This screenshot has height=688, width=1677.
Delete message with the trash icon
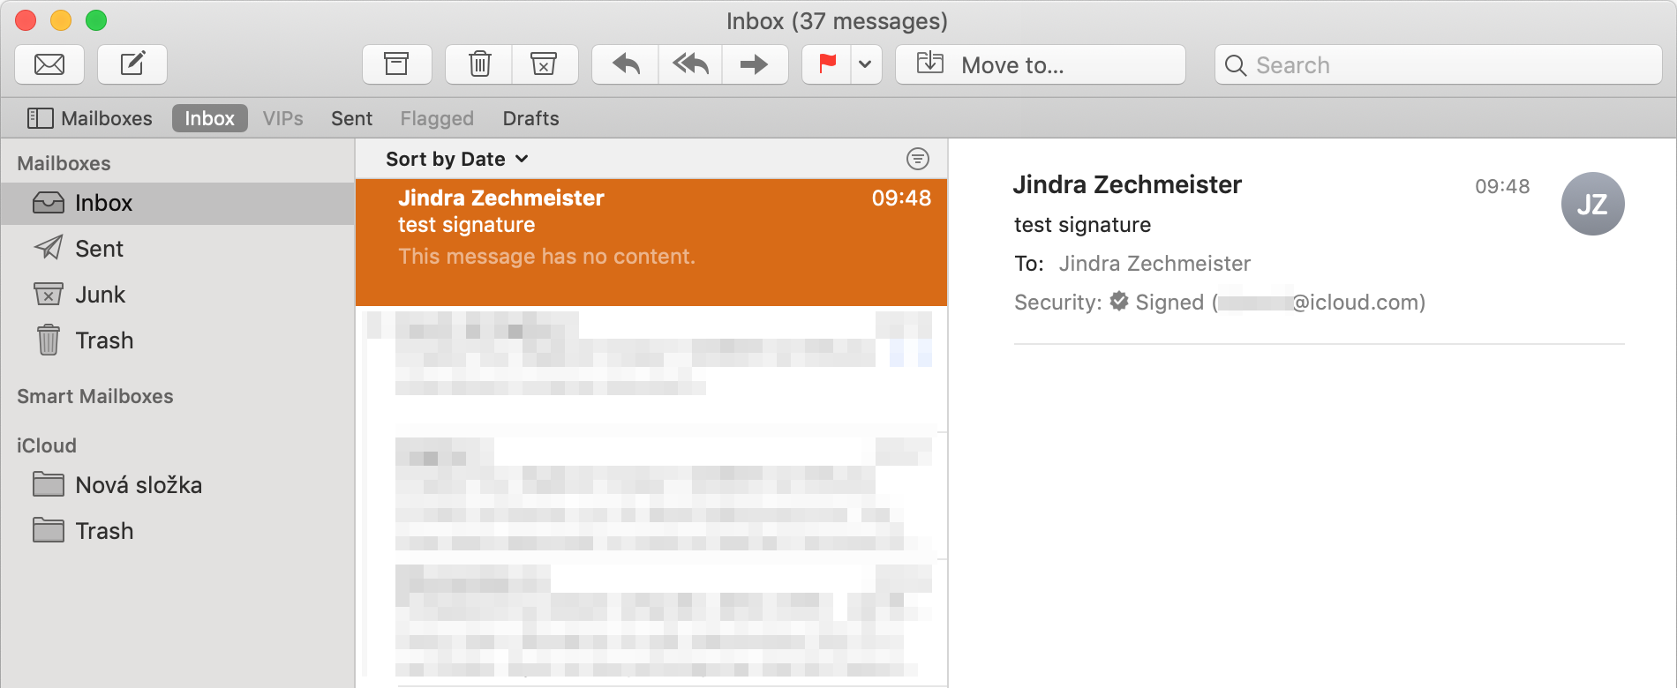479,64
